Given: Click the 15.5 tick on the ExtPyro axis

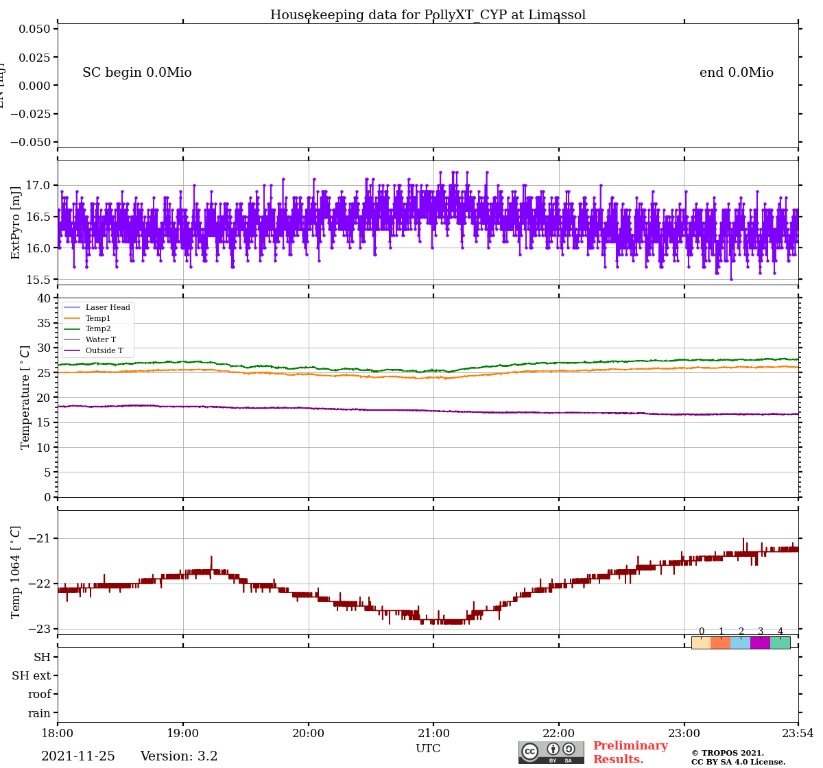Looking at the screenshot, I should click(38, 280).
